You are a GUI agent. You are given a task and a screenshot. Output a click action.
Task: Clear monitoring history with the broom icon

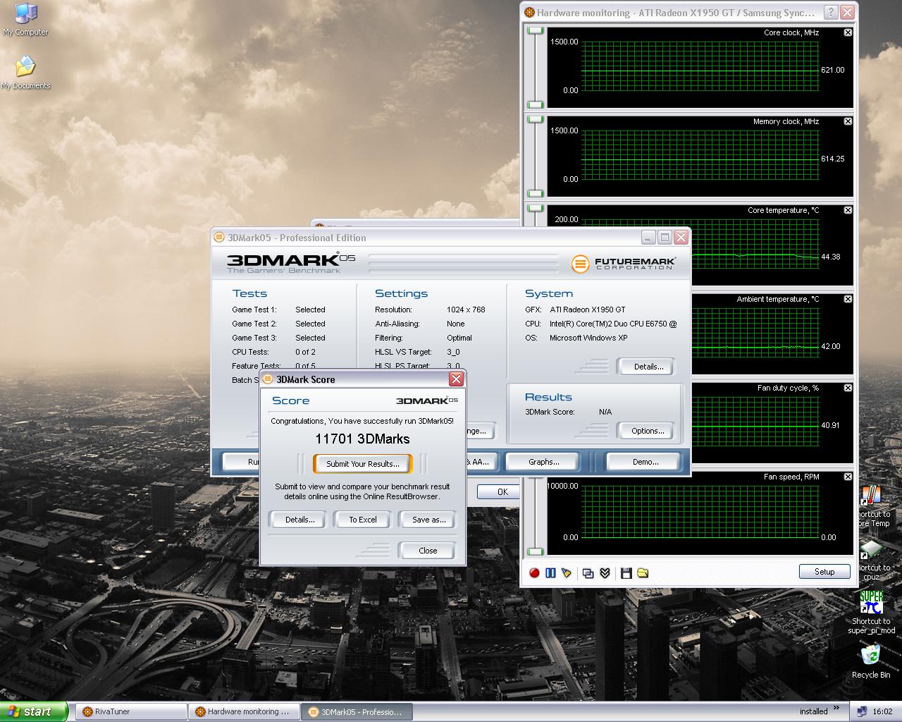[566, 573]
